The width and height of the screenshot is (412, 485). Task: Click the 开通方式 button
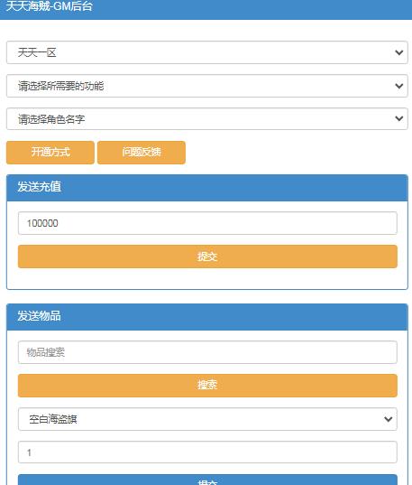click(x=50, y=153)
